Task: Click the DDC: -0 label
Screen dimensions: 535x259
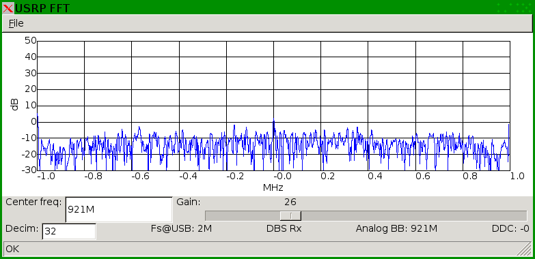Action: pyautogui.click(x=510, y=228)
